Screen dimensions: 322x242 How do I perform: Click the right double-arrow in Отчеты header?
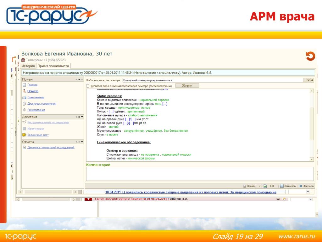coord(79,142)
